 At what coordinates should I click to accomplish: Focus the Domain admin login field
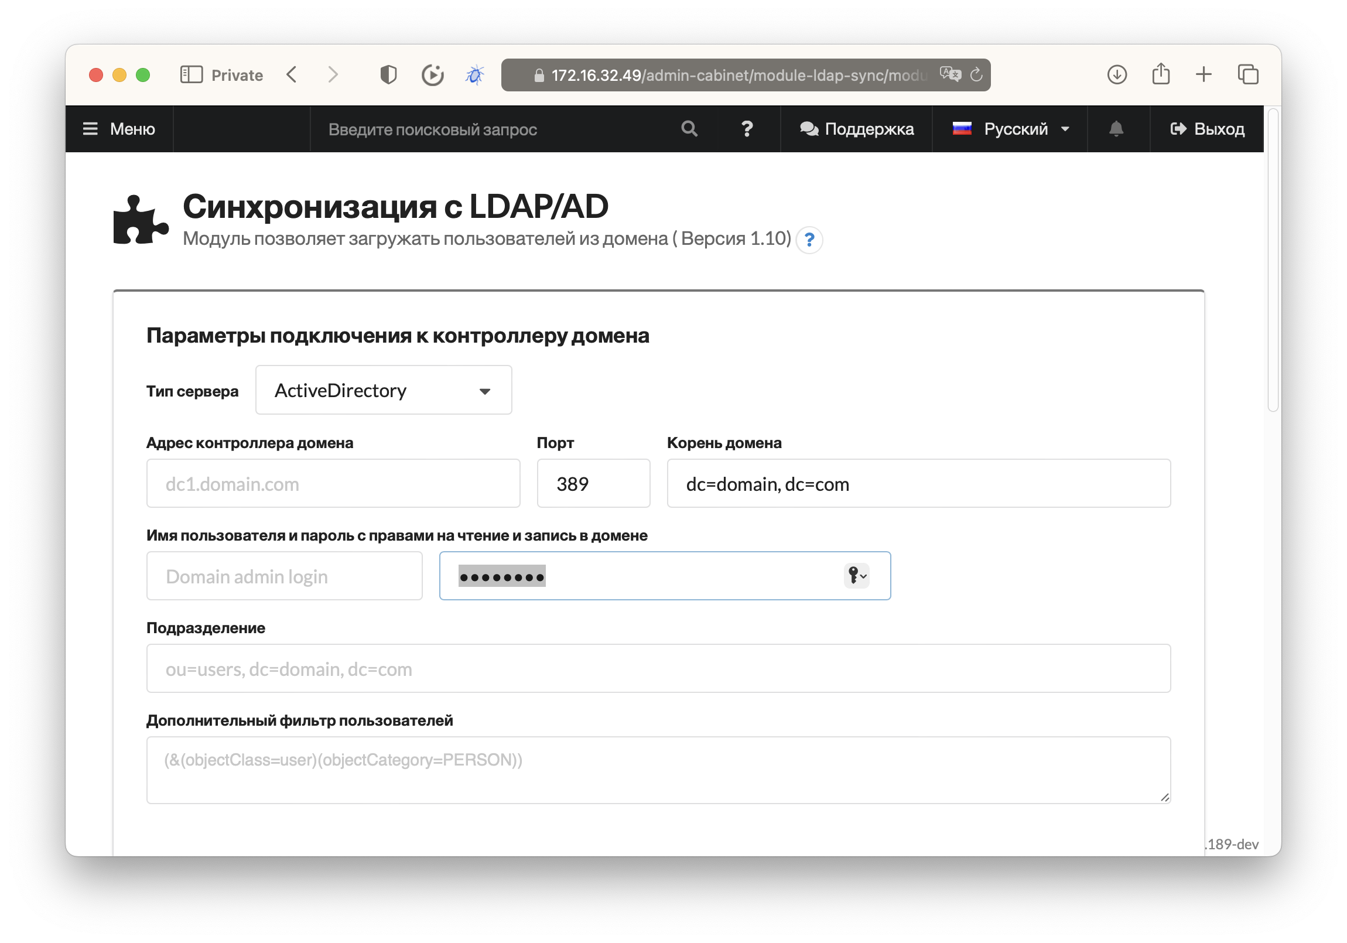pyautogui.click(x=285, y=576)
